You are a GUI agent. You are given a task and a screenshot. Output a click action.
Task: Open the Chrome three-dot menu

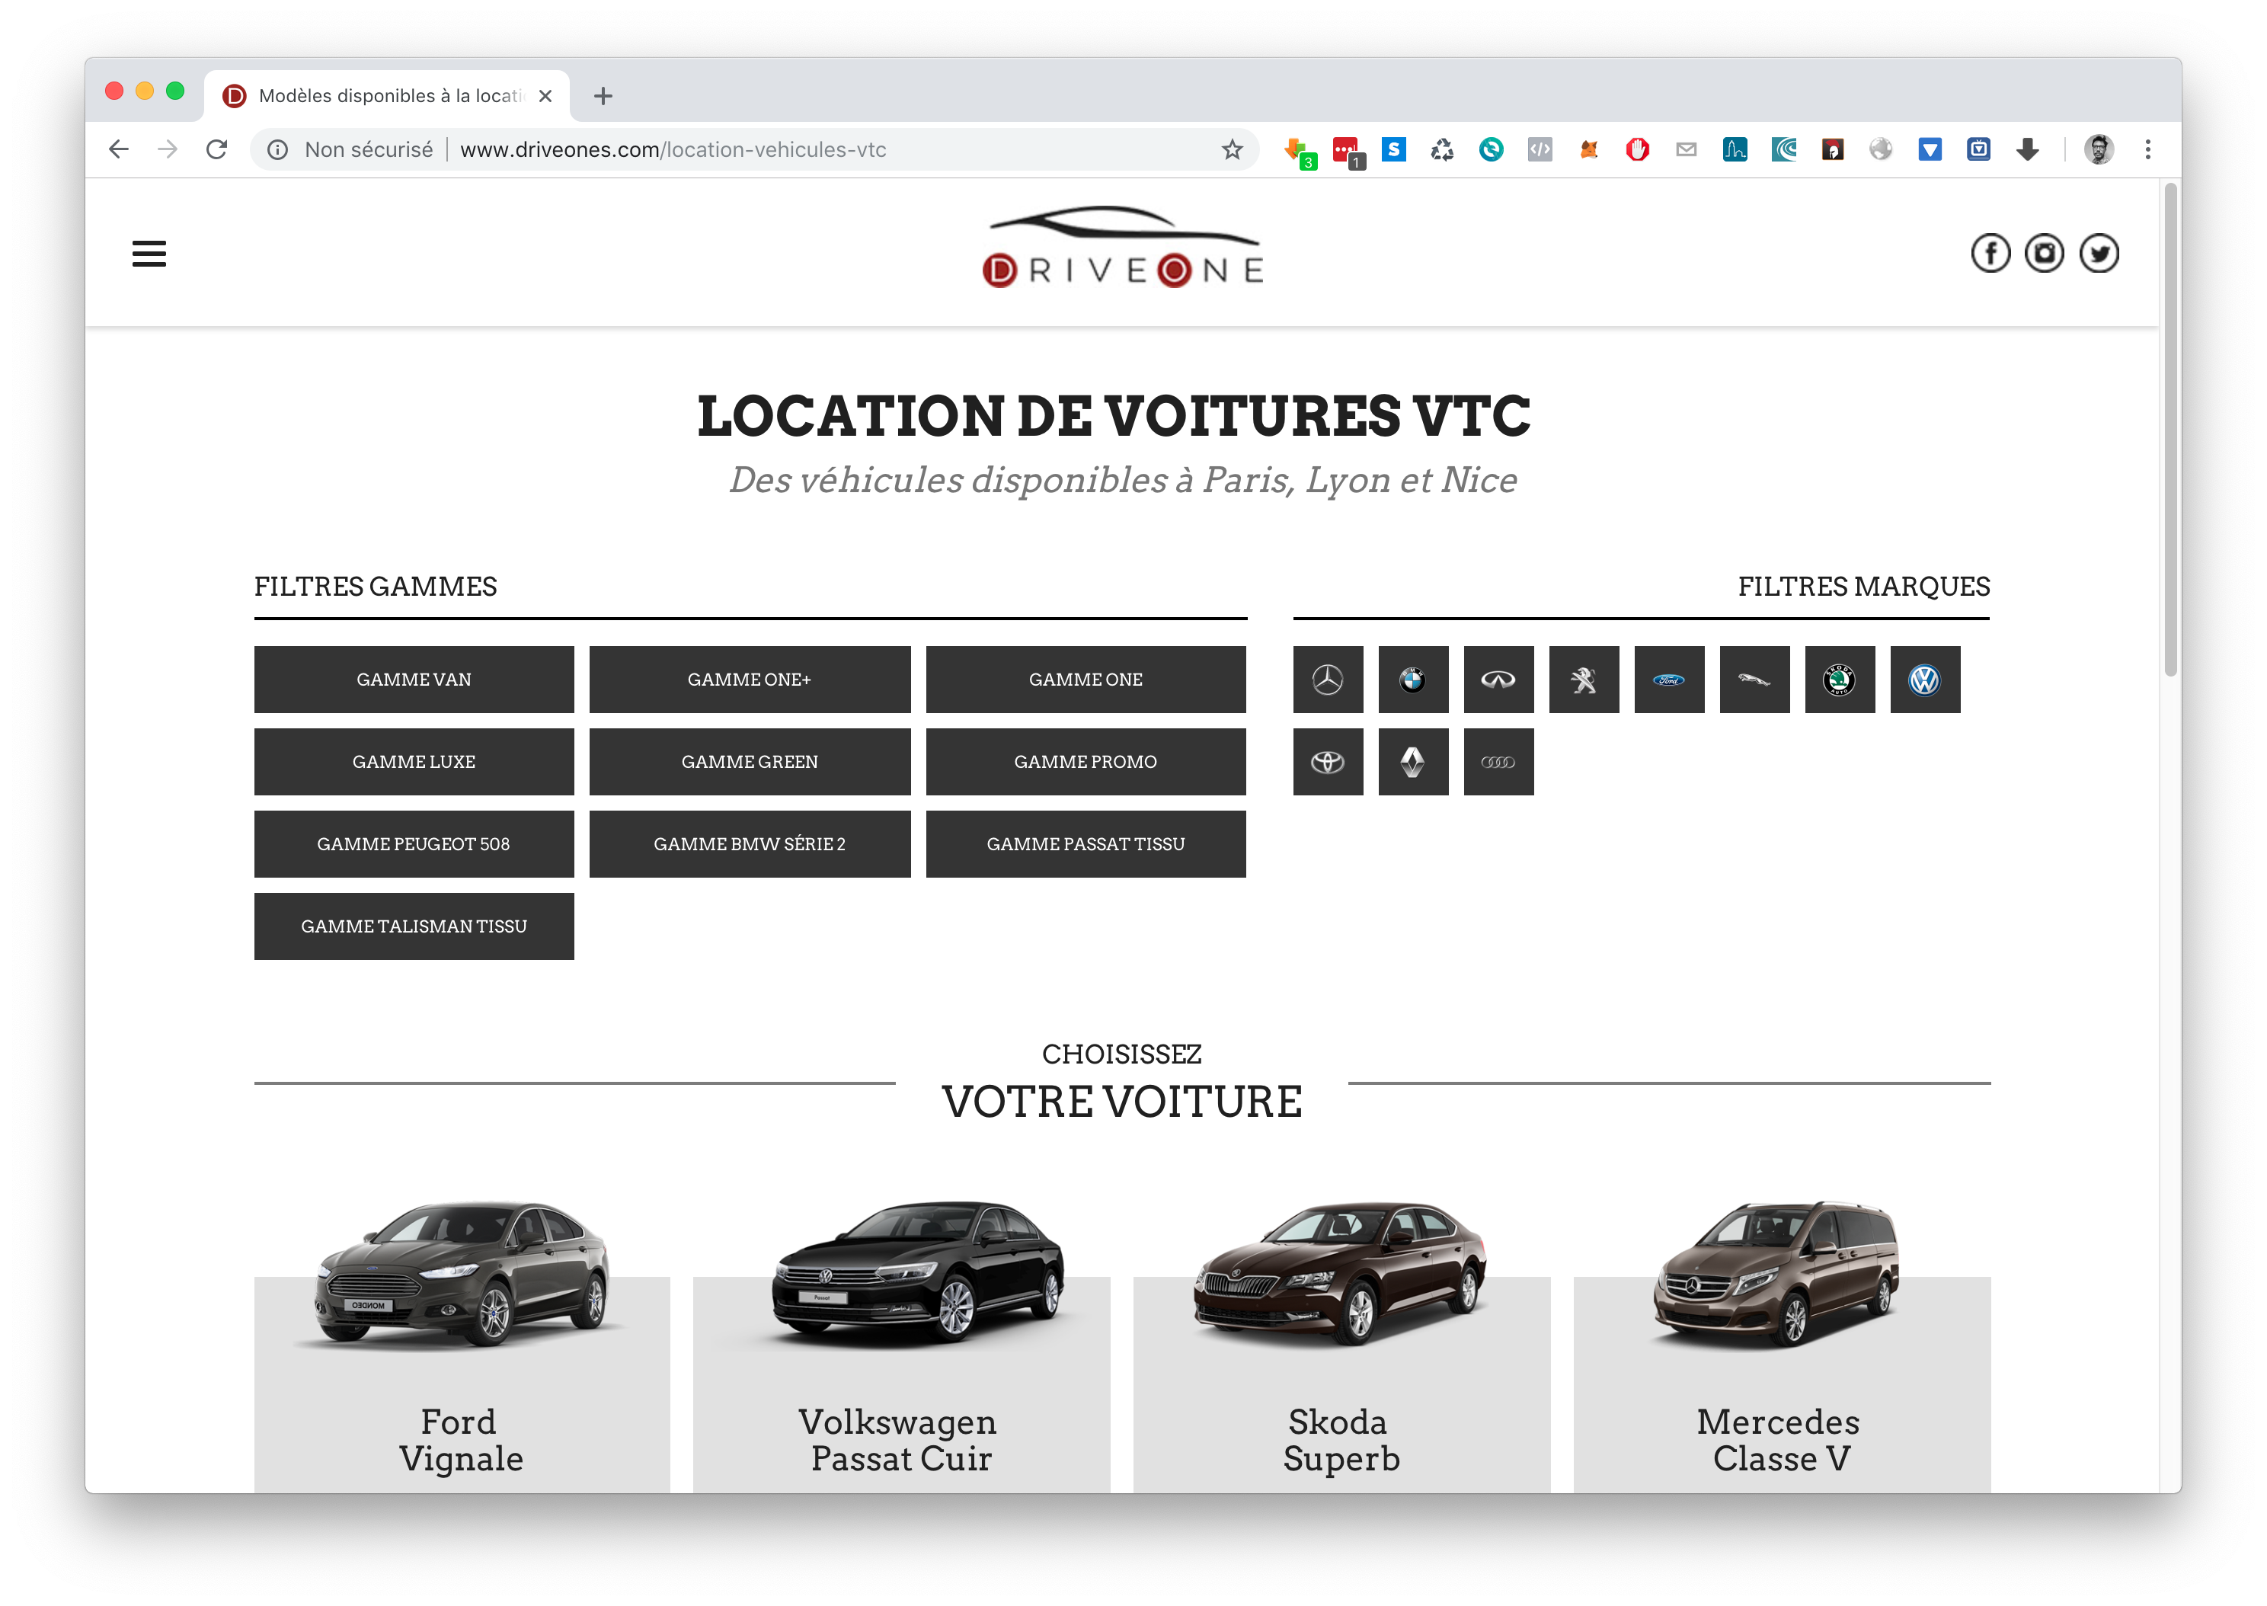tap(2147, 149)
